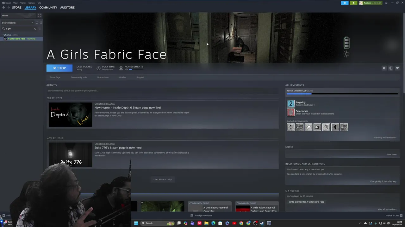Create a New Note

[391, 154]
